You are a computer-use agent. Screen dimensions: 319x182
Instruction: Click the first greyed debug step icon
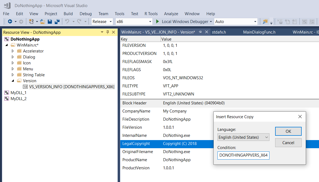click(x=280, y=22)
